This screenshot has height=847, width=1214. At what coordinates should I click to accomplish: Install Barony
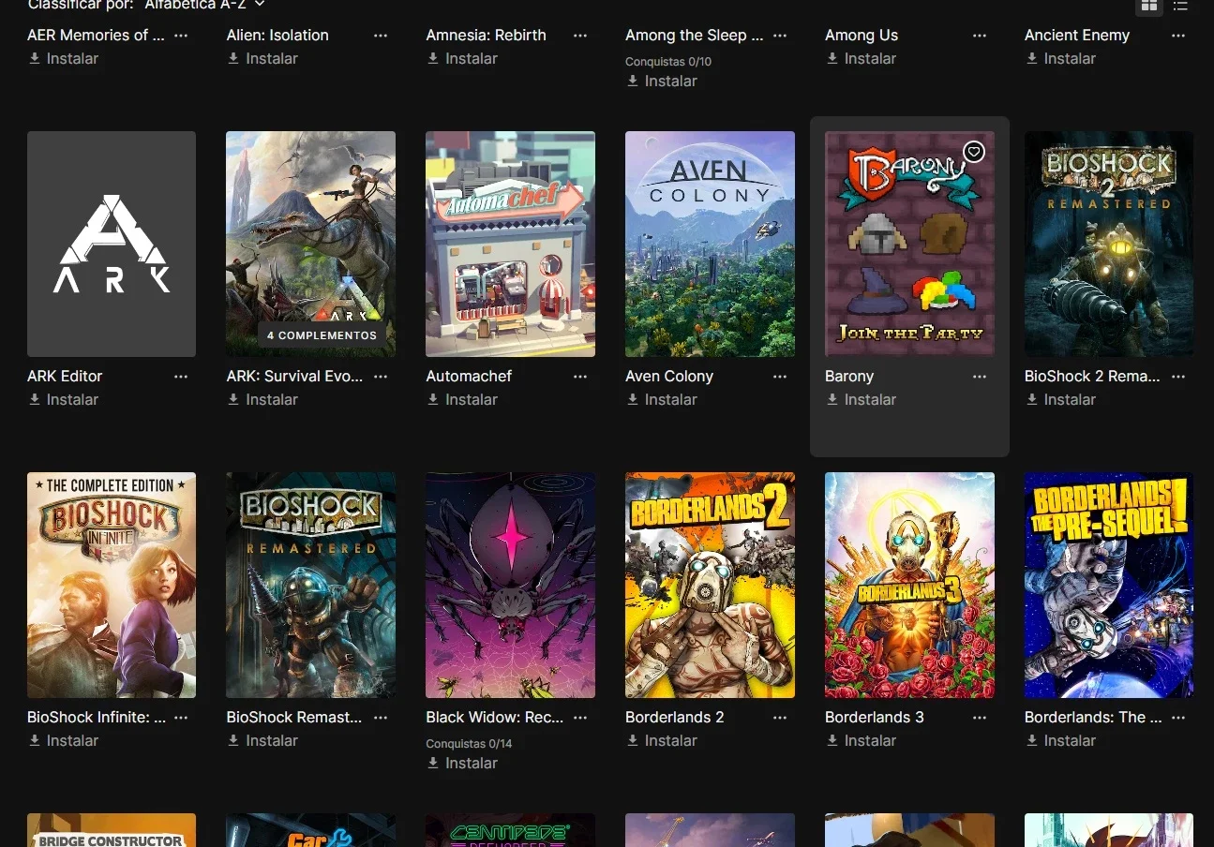click(862, 399)
